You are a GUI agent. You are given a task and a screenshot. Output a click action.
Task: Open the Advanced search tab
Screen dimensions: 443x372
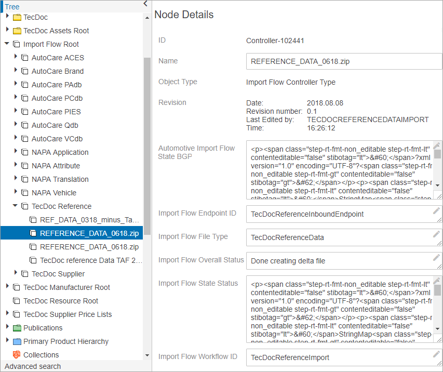pos(33,366)
